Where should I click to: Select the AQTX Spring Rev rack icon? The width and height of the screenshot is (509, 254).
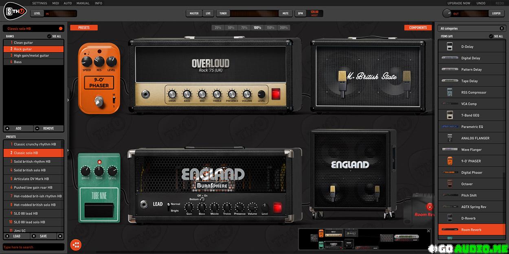[450, 207]
